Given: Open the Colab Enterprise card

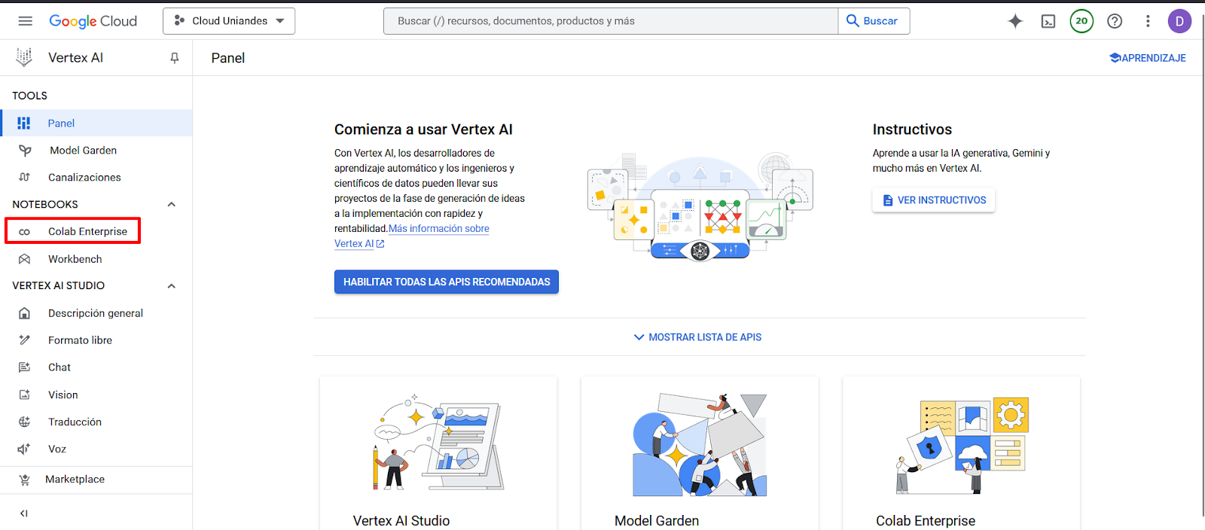Looking at the screenshot, I should click(961, 453).
